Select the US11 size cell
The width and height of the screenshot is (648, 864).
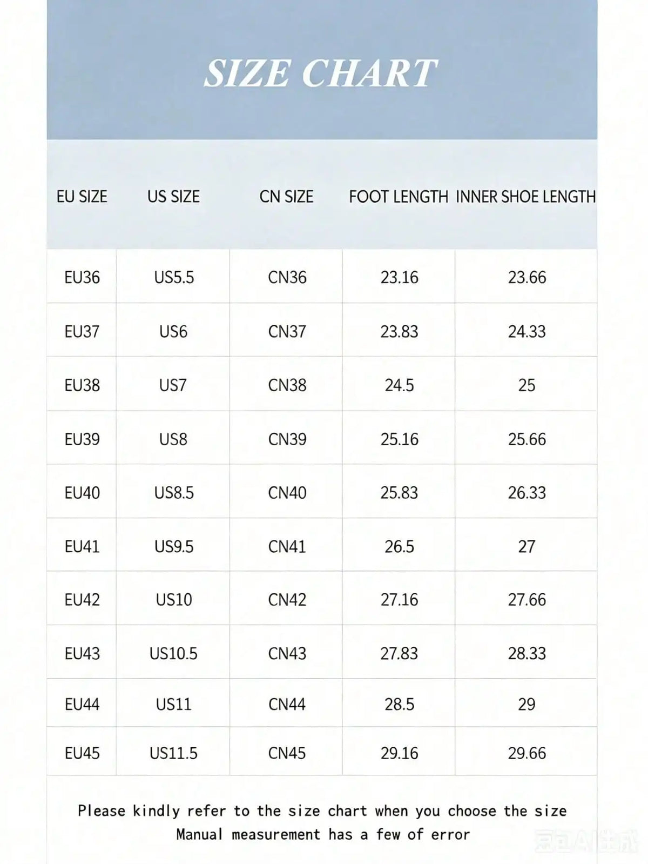[x=174, y=705]
